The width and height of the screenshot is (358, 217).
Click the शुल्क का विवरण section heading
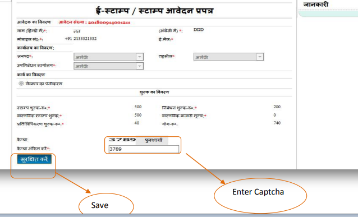154,92
